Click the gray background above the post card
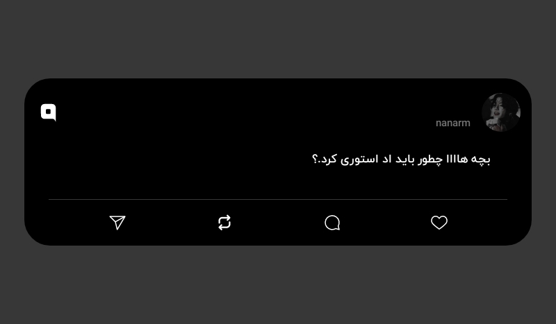Viewport: 556px width, 324px height. coord(278,39)
